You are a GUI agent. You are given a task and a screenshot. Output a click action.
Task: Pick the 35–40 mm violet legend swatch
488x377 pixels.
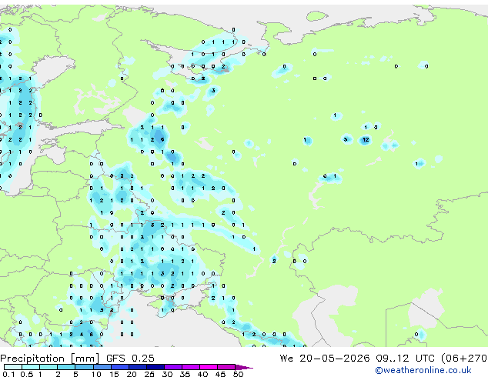tap(190, 367)
